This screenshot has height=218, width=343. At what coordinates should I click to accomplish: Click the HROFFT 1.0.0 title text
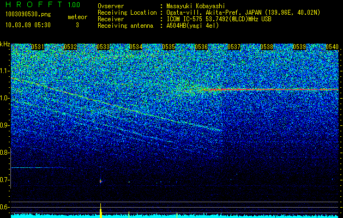coord(43,4)
